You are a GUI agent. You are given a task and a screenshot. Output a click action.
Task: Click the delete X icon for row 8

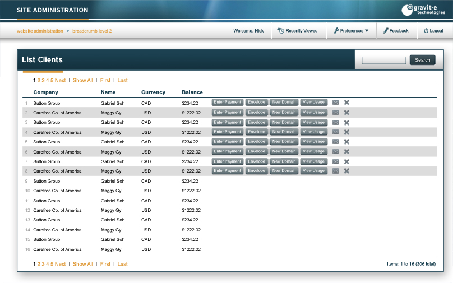346,171
